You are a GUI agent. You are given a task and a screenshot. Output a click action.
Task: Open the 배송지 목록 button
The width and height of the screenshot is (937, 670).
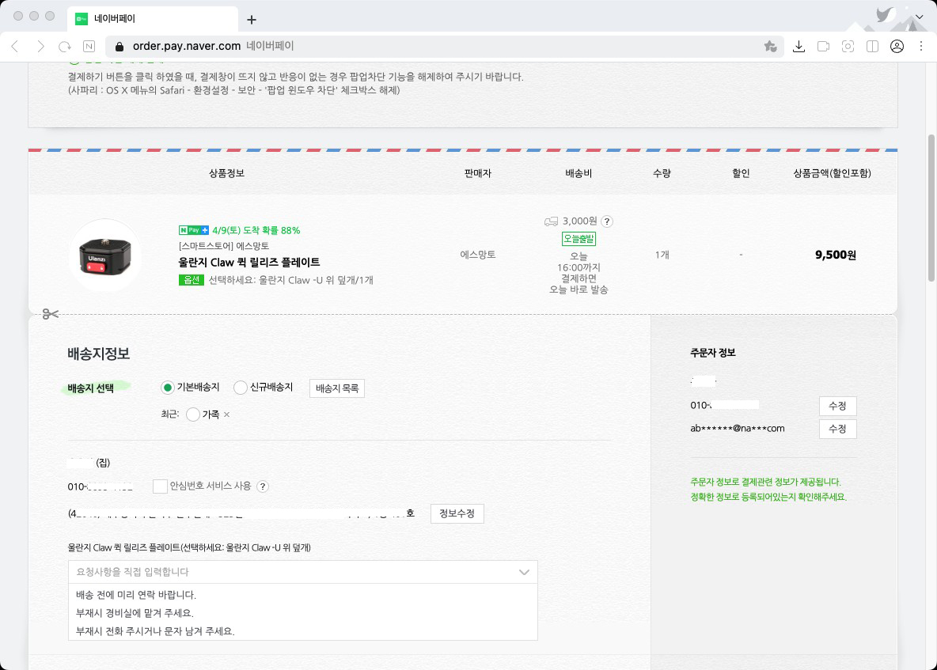click(x=337, y=388)
